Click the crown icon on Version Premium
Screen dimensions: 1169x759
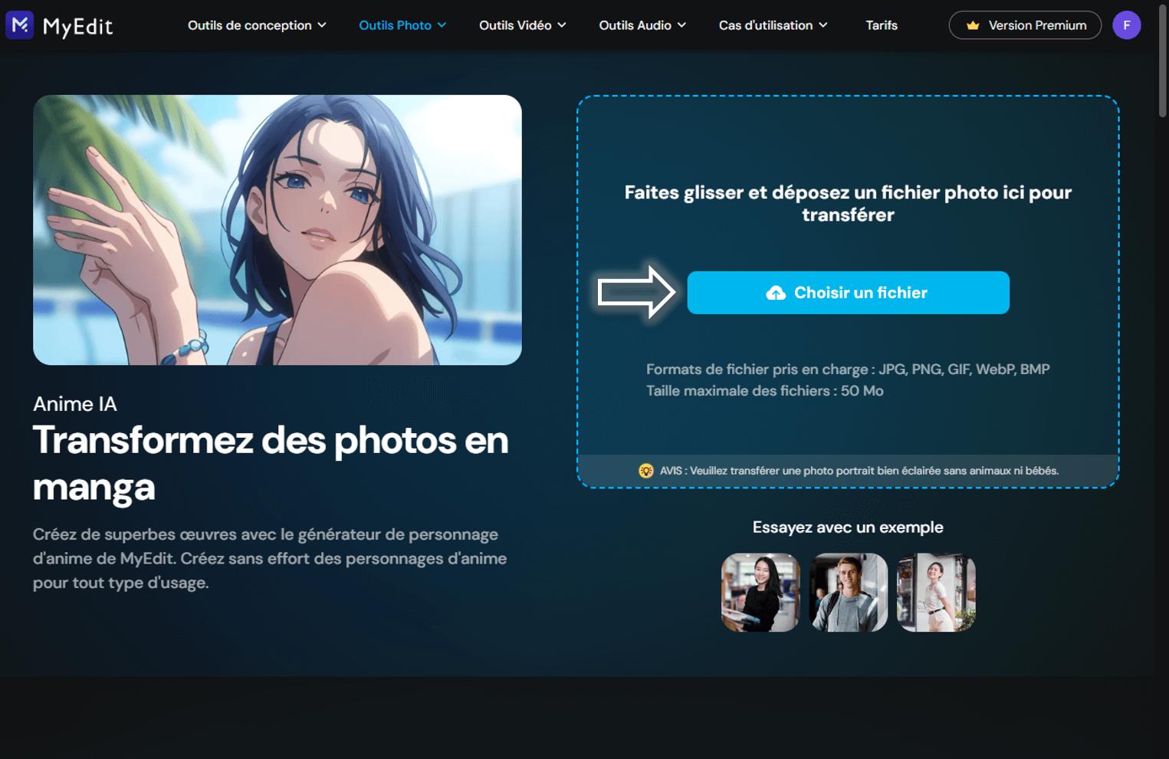(x=974, y=25)
